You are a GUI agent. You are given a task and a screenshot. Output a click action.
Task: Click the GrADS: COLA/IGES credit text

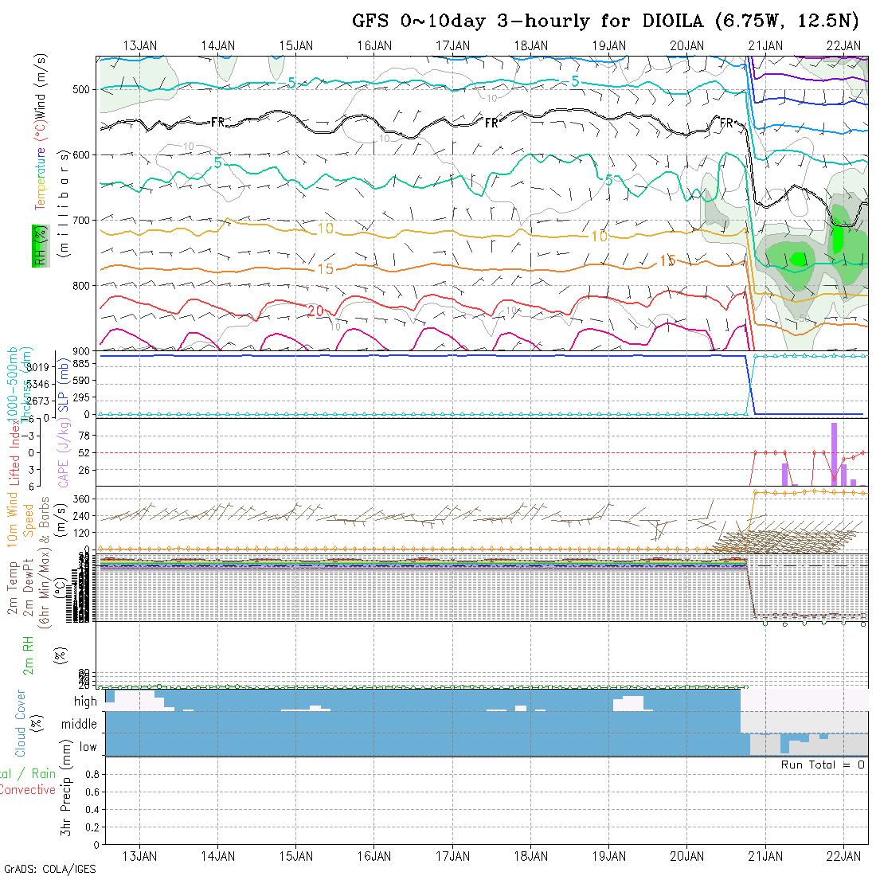(x=49, y=869)
